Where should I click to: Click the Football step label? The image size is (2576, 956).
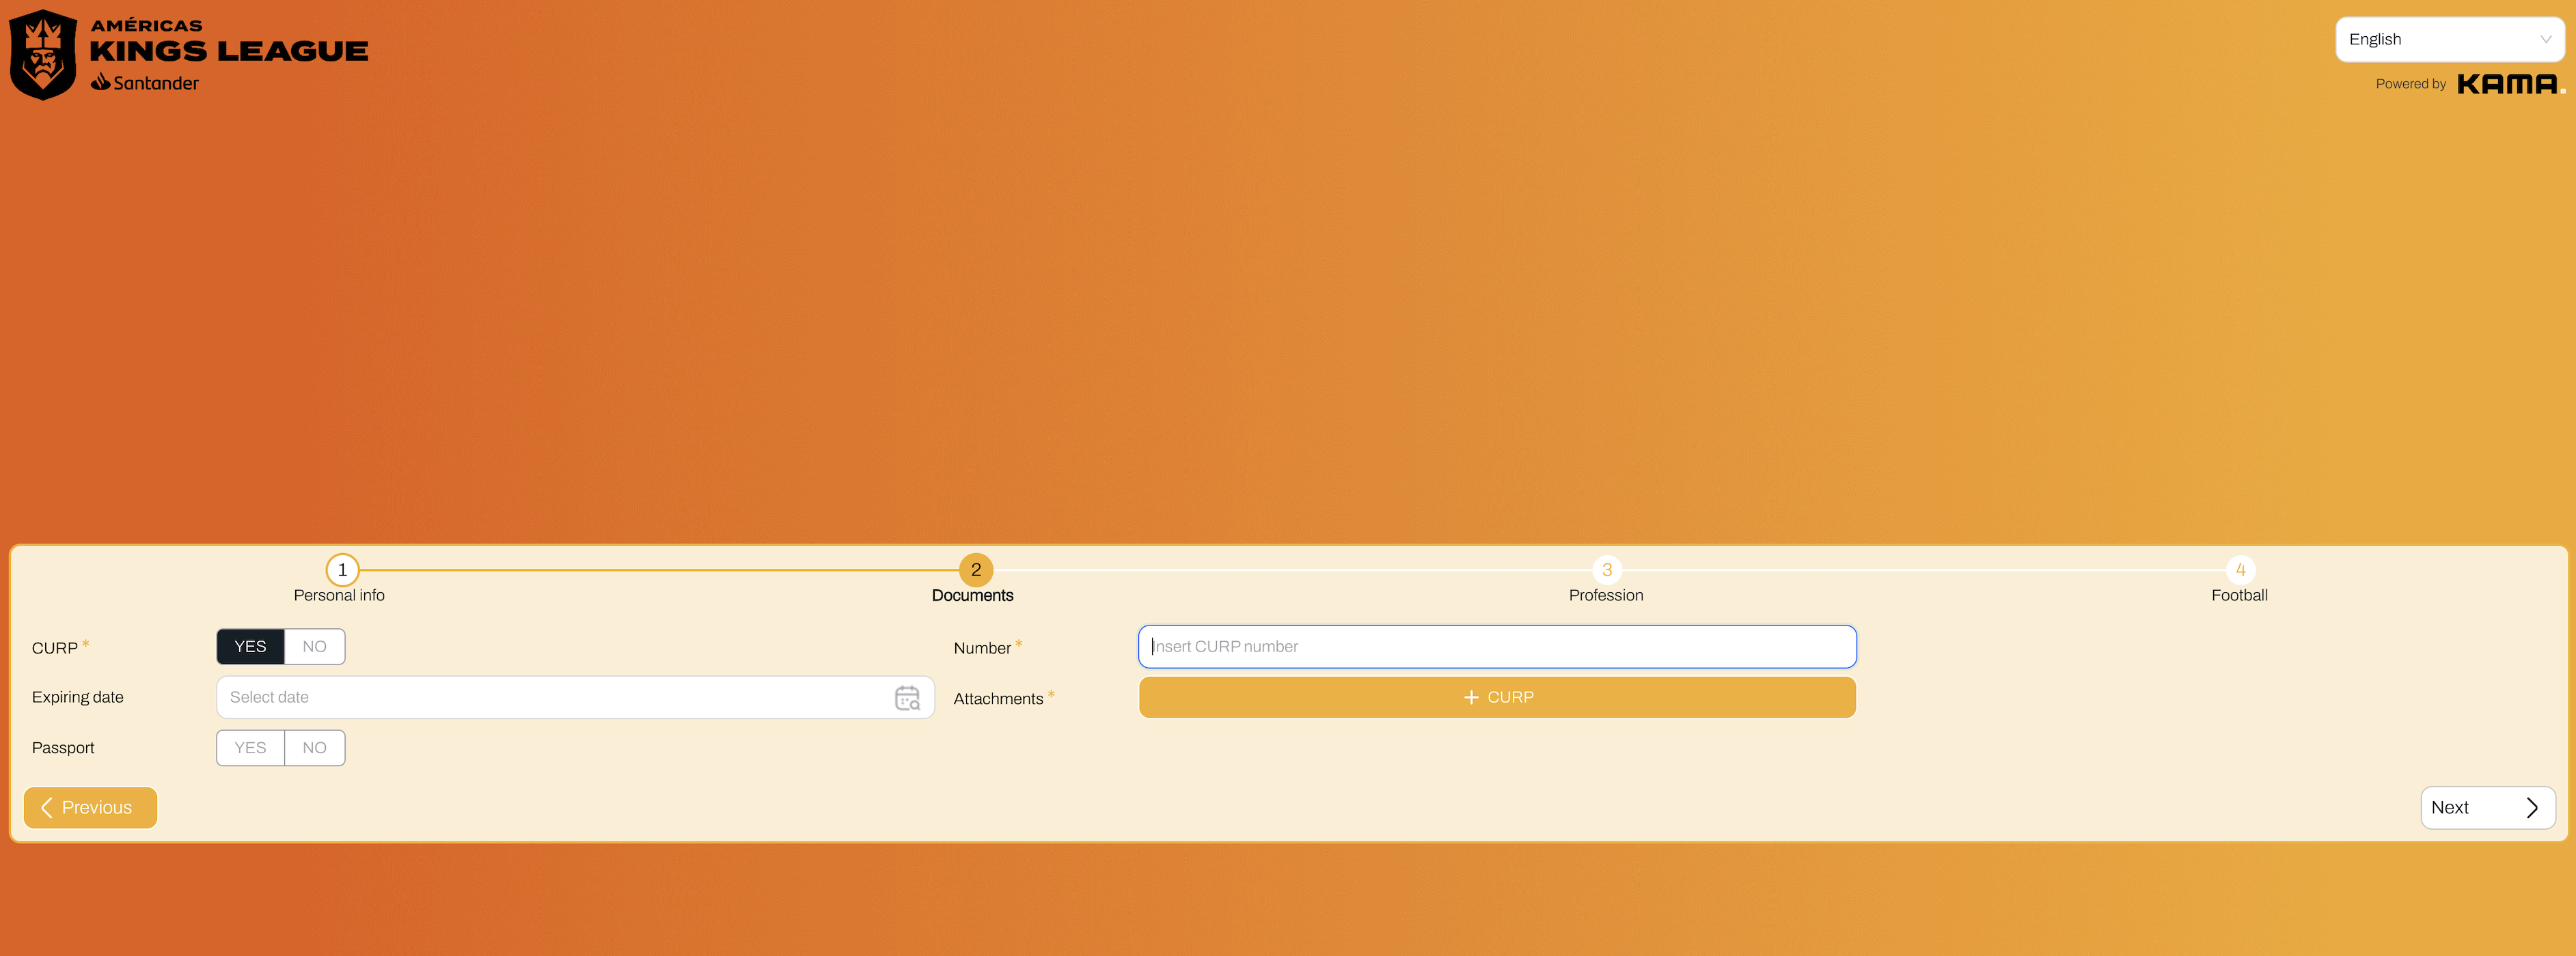[2239, 595]
